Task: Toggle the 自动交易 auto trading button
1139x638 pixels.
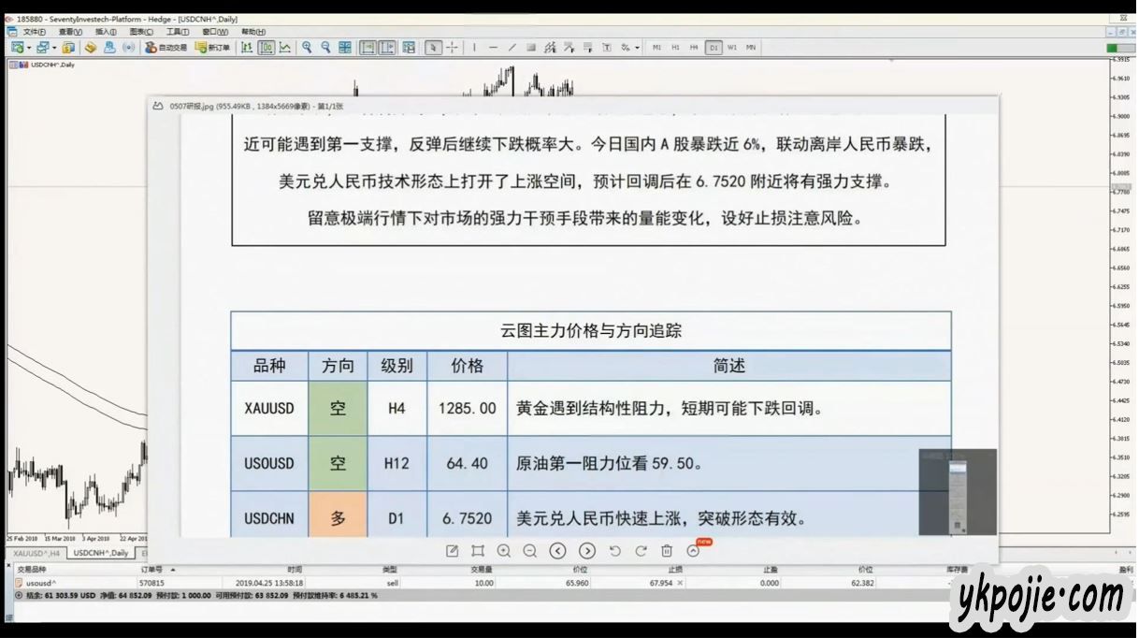Action: [x=166, y=48]
